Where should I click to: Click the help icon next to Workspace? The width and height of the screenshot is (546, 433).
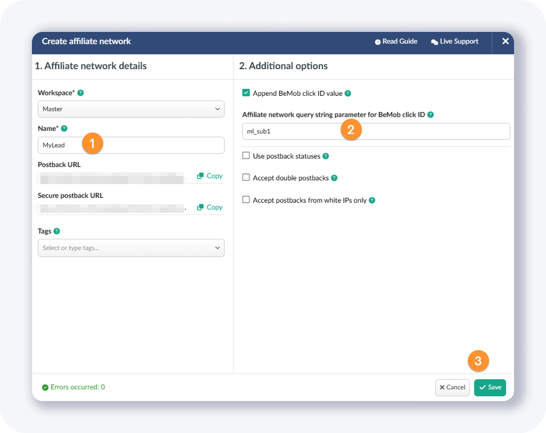pos(81,93)
